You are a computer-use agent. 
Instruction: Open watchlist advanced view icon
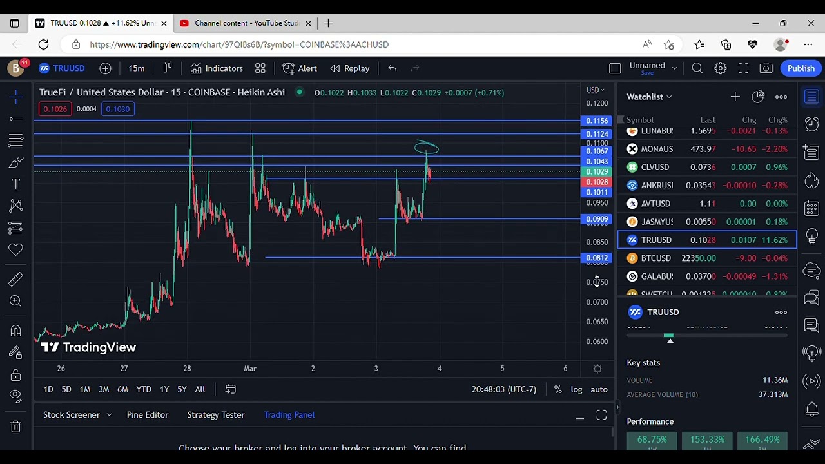pos(758,97)
